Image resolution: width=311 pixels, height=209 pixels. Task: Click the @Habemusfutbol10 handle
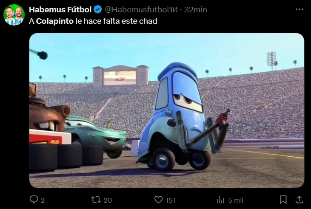pos(141,9)
